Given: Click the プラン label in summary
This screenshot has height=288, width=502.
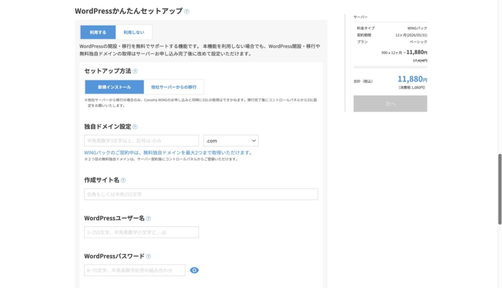Looking at the screenshot, I should pos(362,42).
